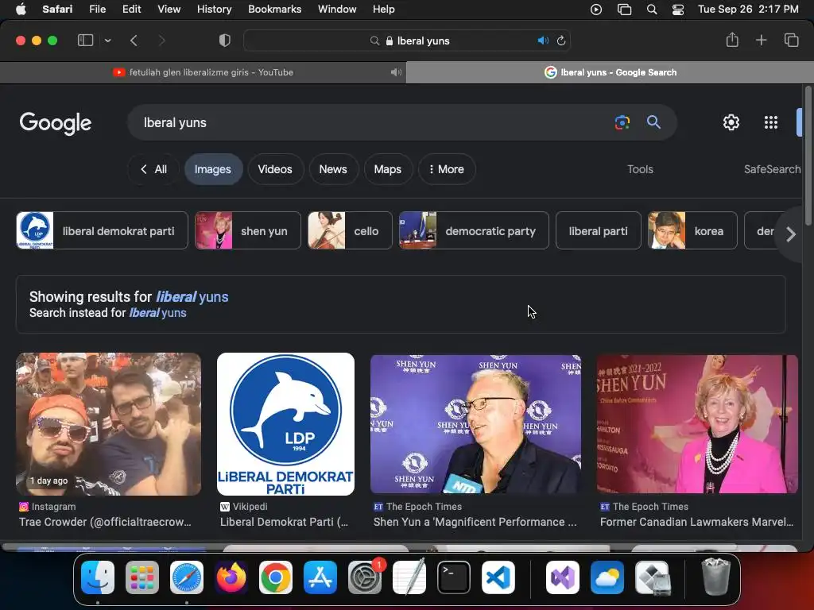Open the pink jacket woman image
Image resolution: width=814 pixels, height=610 pixels.
pyautogui.click(x=697, y=424)
